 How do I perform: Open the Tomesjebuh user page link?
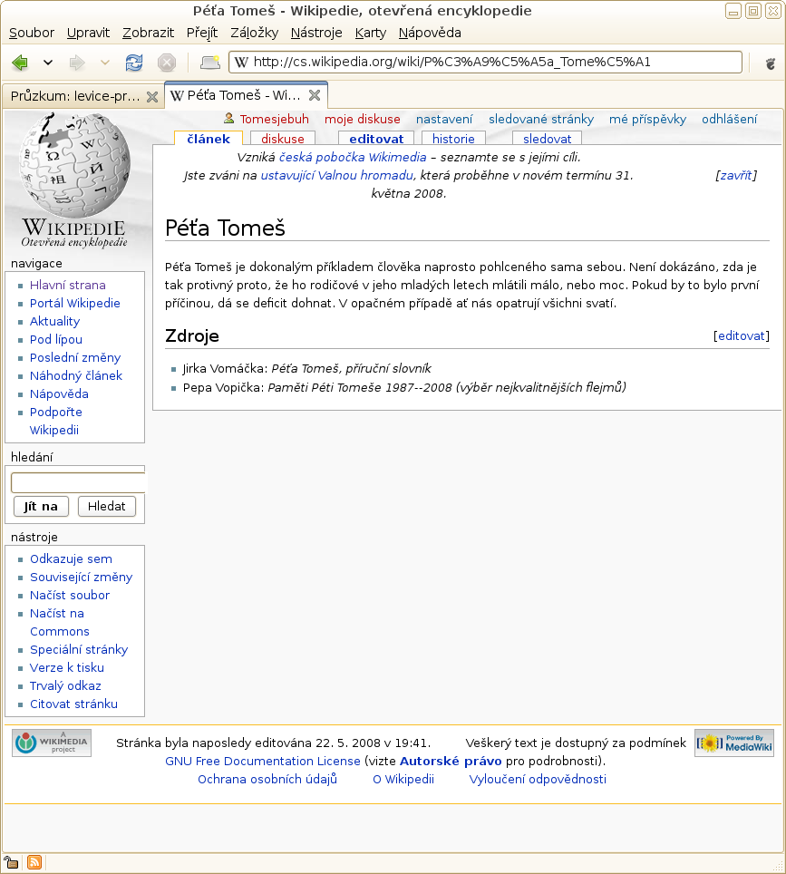(x=275, y=119)
